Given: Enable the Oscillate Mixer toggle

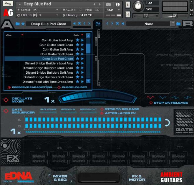Looking at the screenshot, I should [x=6, y=100].
